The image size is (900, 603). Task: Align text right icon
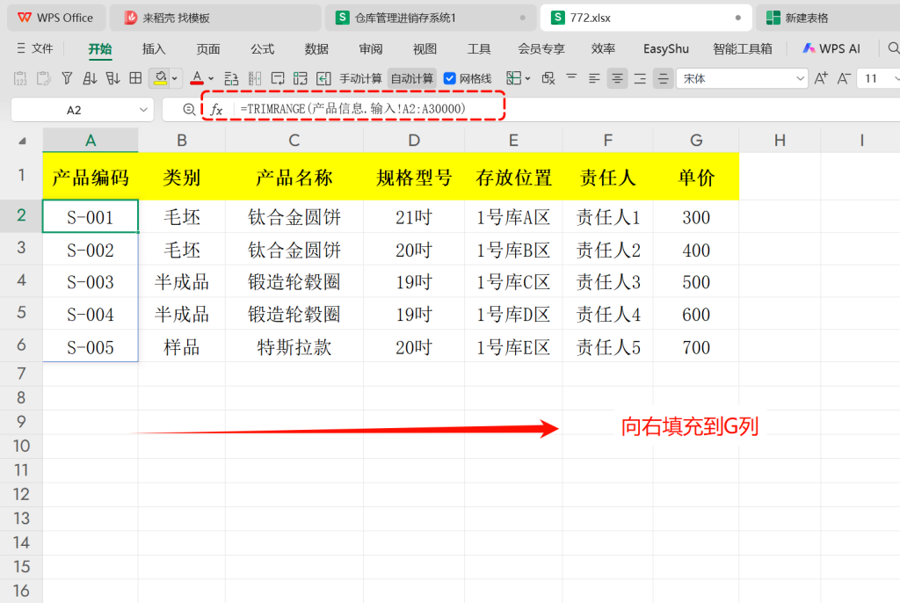click(640, 79)
